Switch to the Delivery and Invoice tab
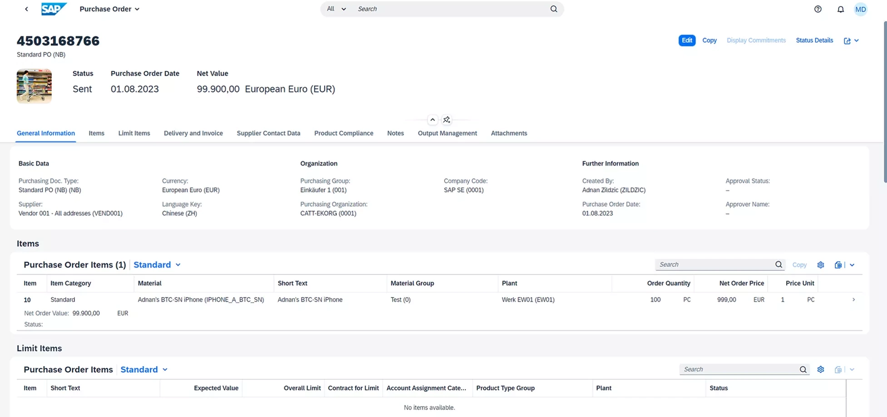This screenshot has height=417, width=887. [x=193, y=133]
